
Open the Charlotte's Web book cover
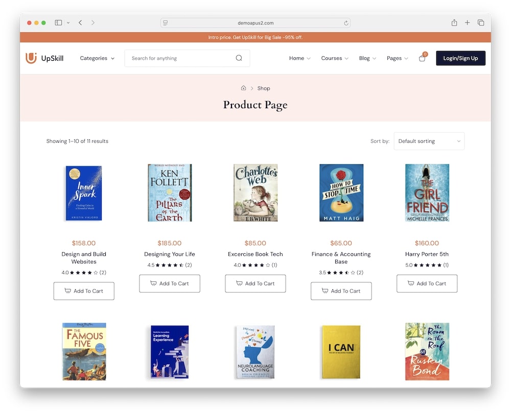[255, 192]
